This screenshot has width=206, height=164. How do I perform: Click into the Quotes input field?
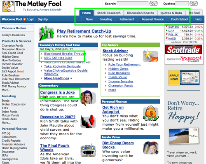coord(182,4)
